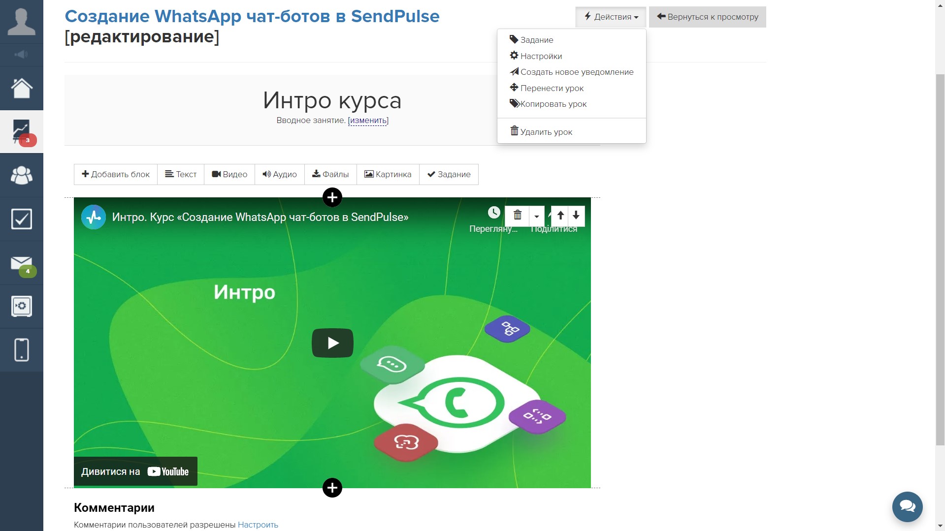Choose Копировать урок menu item
The height and width of the screenshot is (531, 945).
point(571,104)
